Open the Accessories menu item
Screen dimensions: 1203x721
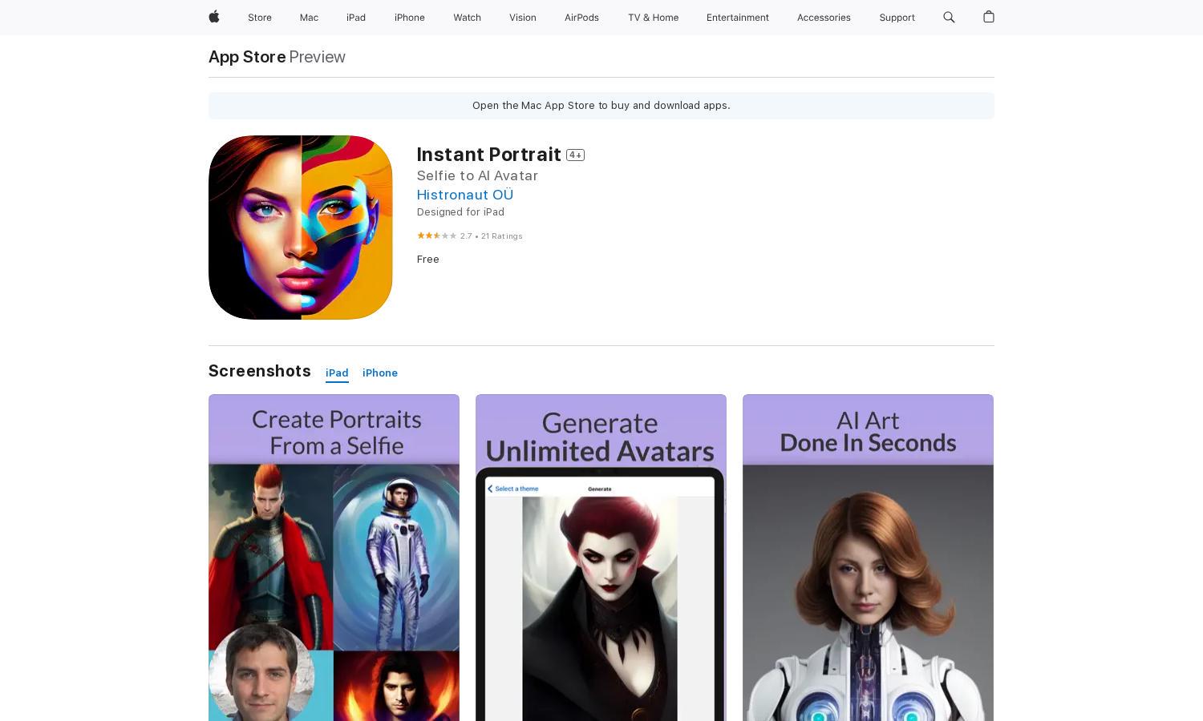824,18
